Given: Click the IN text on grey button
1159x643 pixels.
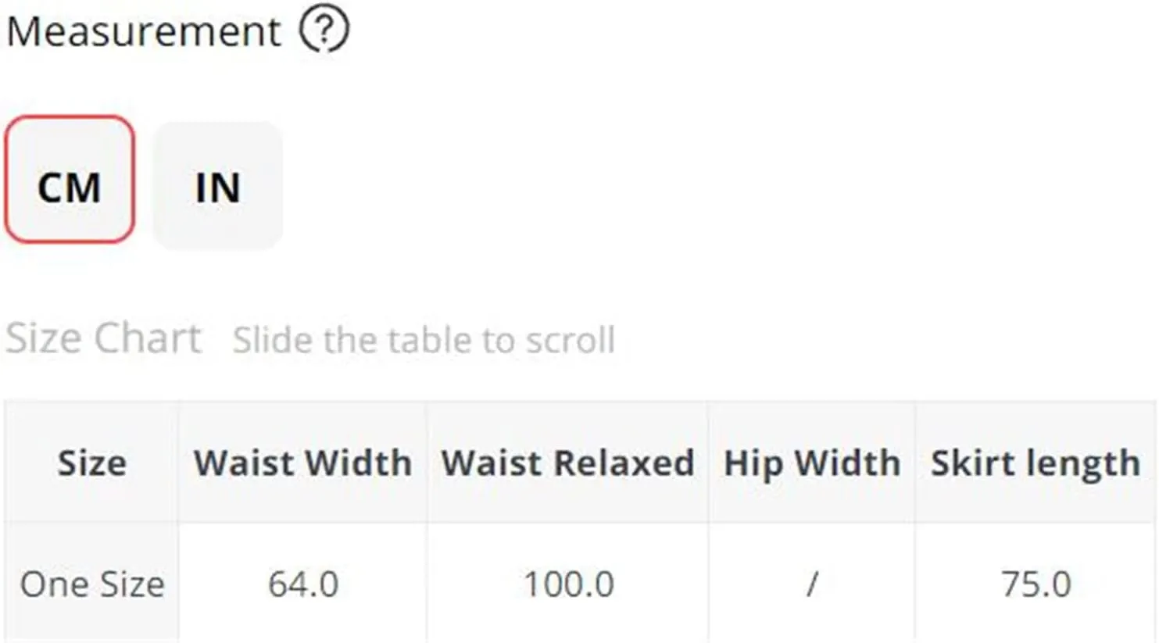Looking at the screenshot, I should point(217,188).
